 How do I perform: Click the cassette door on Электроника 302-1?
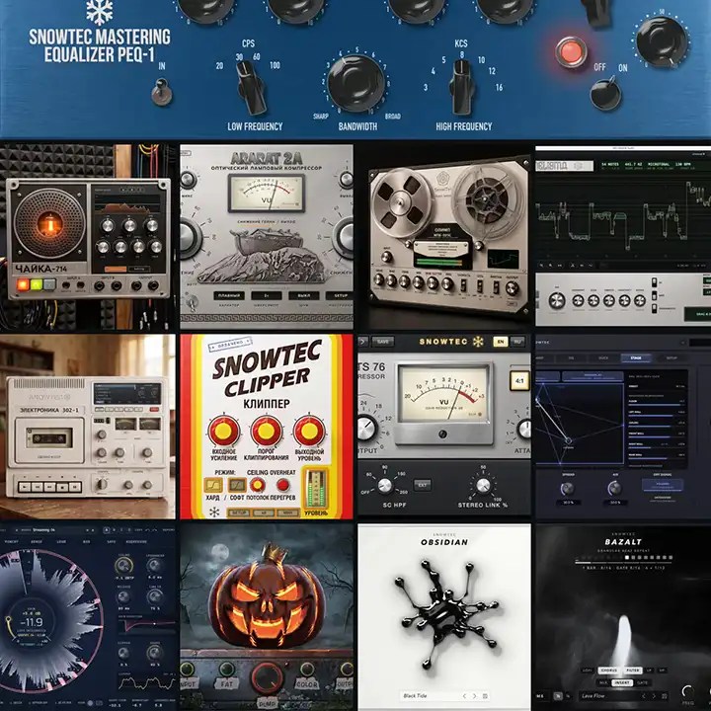point(49,439)
